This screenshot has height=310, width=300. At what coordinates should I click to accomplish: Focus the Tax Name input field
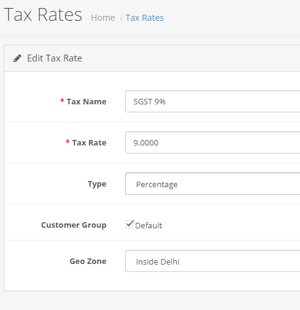tap(212, 101)
